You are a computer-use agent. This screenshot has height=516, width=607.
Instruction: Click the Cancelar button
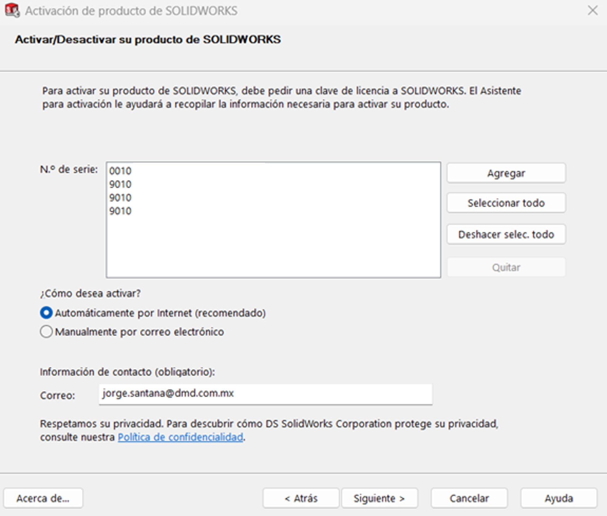469,498
